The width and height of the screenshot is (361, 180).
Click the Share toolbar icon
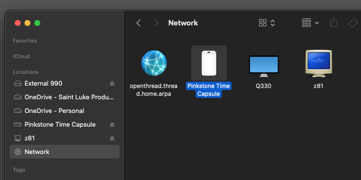[334, 22]
